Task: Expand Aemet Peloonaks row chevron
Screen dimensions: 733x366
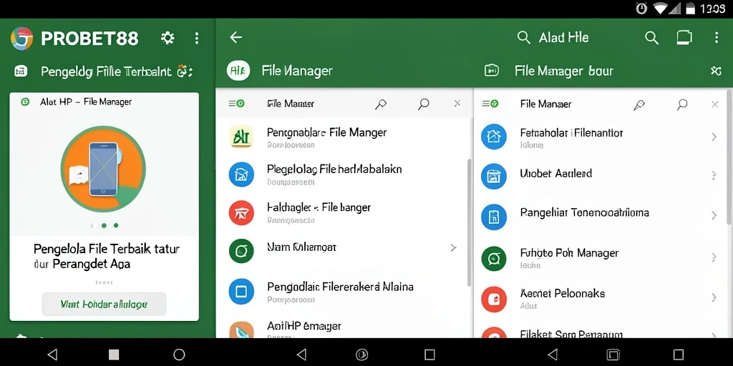Action: [714, 297]
